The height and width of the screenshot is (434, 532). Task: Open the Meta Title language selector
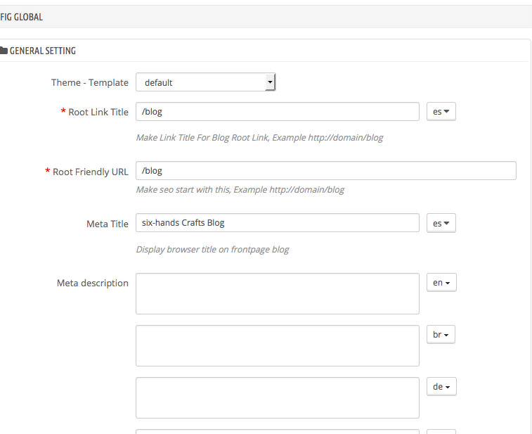[441, 223]
